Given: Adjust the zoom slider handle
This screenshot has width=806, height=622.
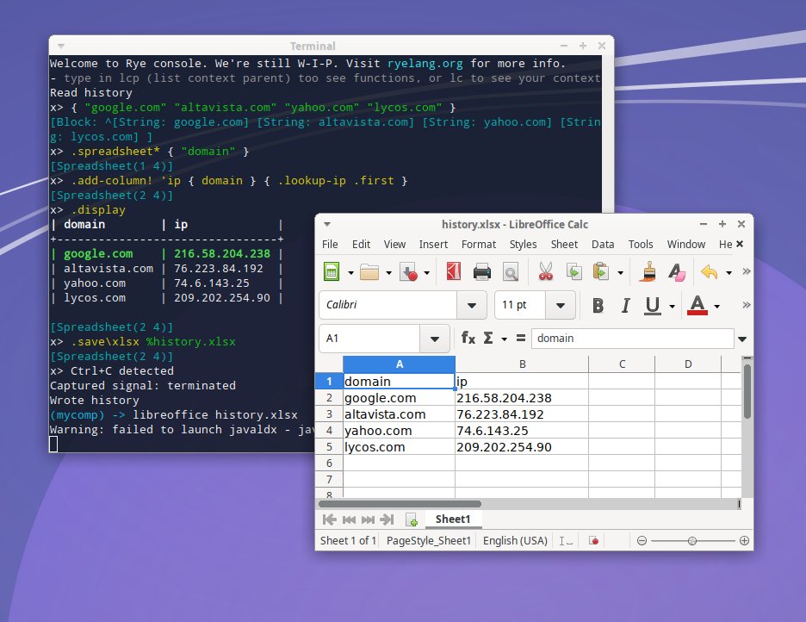Looking at the screenshot, I should point(691,541).
